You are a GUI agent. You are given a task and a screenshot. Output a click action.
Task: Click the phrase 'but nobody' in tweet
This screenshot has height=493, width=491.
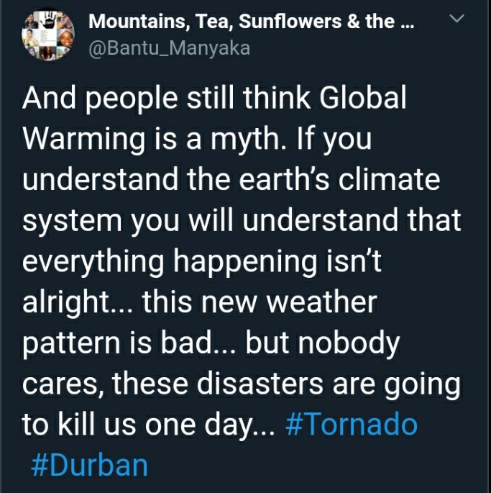pos(322,343)
